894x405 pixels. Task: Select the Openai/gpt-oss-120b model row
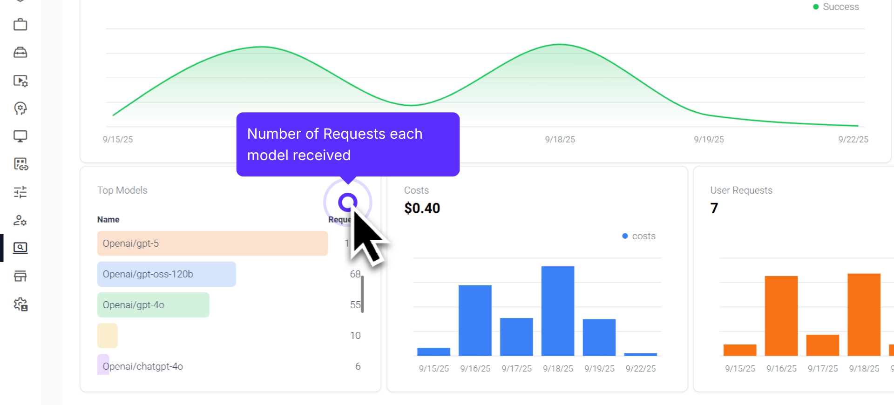[x=166, y=274]
